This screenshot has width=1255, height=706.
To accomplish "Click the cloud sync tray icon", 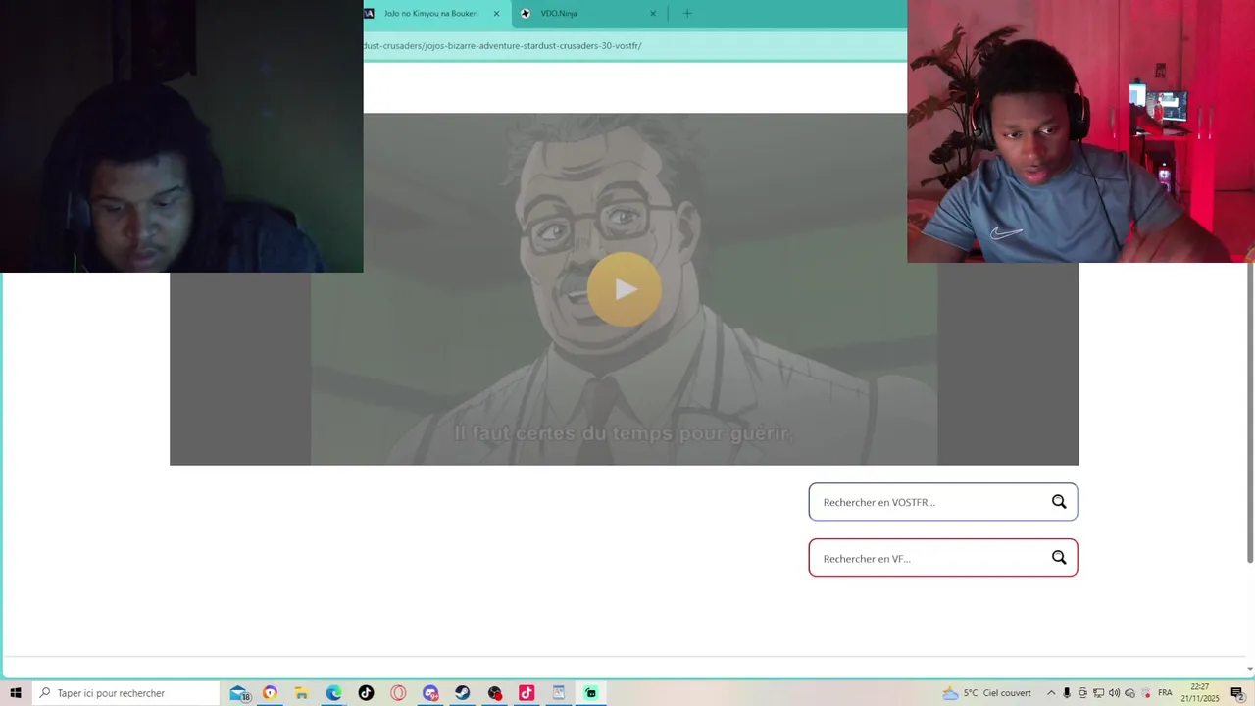I will [1129, 693].
